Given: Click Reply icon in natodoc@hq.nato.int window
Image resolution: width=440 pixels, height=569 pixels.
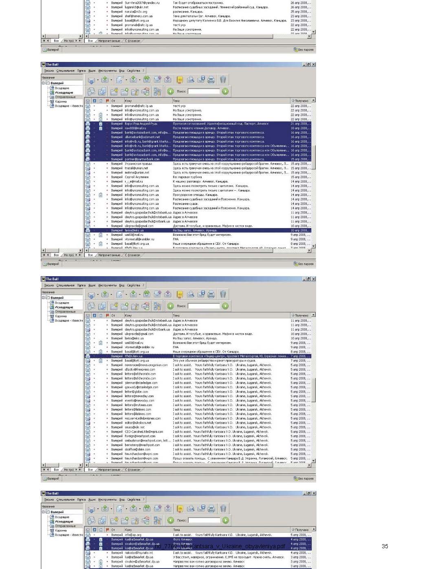Looking at the screenshot, I should [134, 509].
